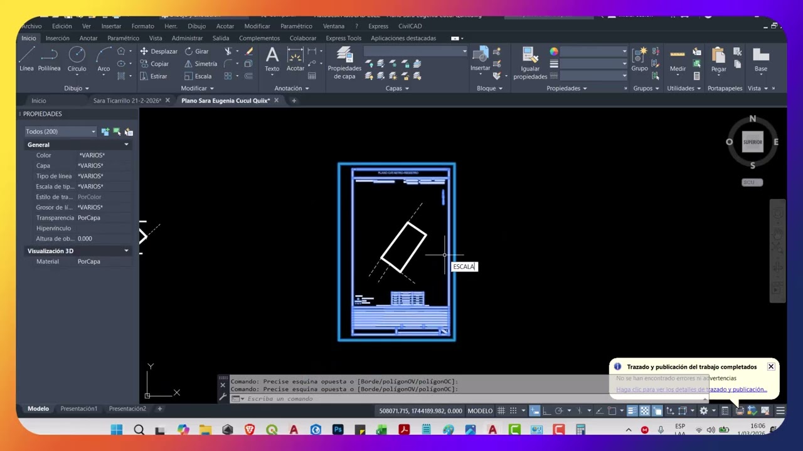This screenshot has width=803, height=451.
Task: Expand the Anotación panel dropdown
Action: 292,88
